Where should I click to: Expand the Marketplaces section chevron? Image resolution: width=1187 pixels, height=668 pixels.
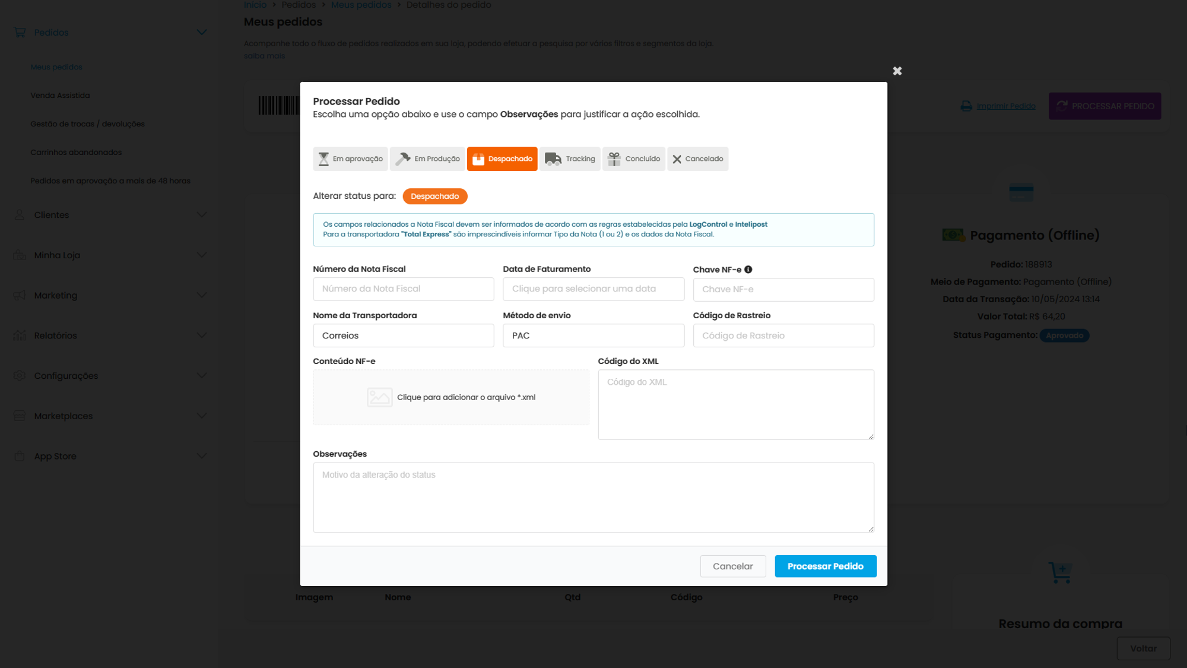point(202,416)
